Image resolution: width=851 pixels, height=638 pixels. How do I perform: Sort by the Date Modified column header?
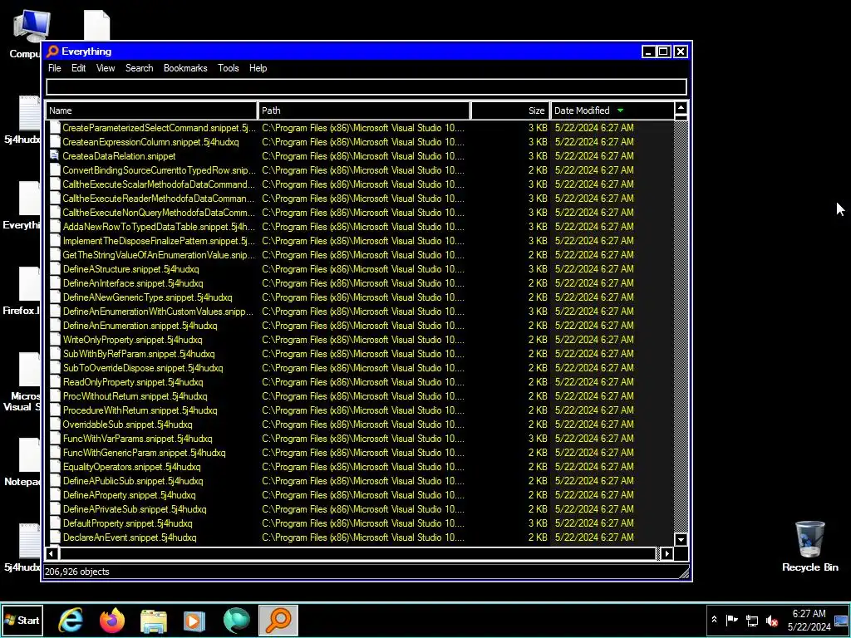pos(612,110)
